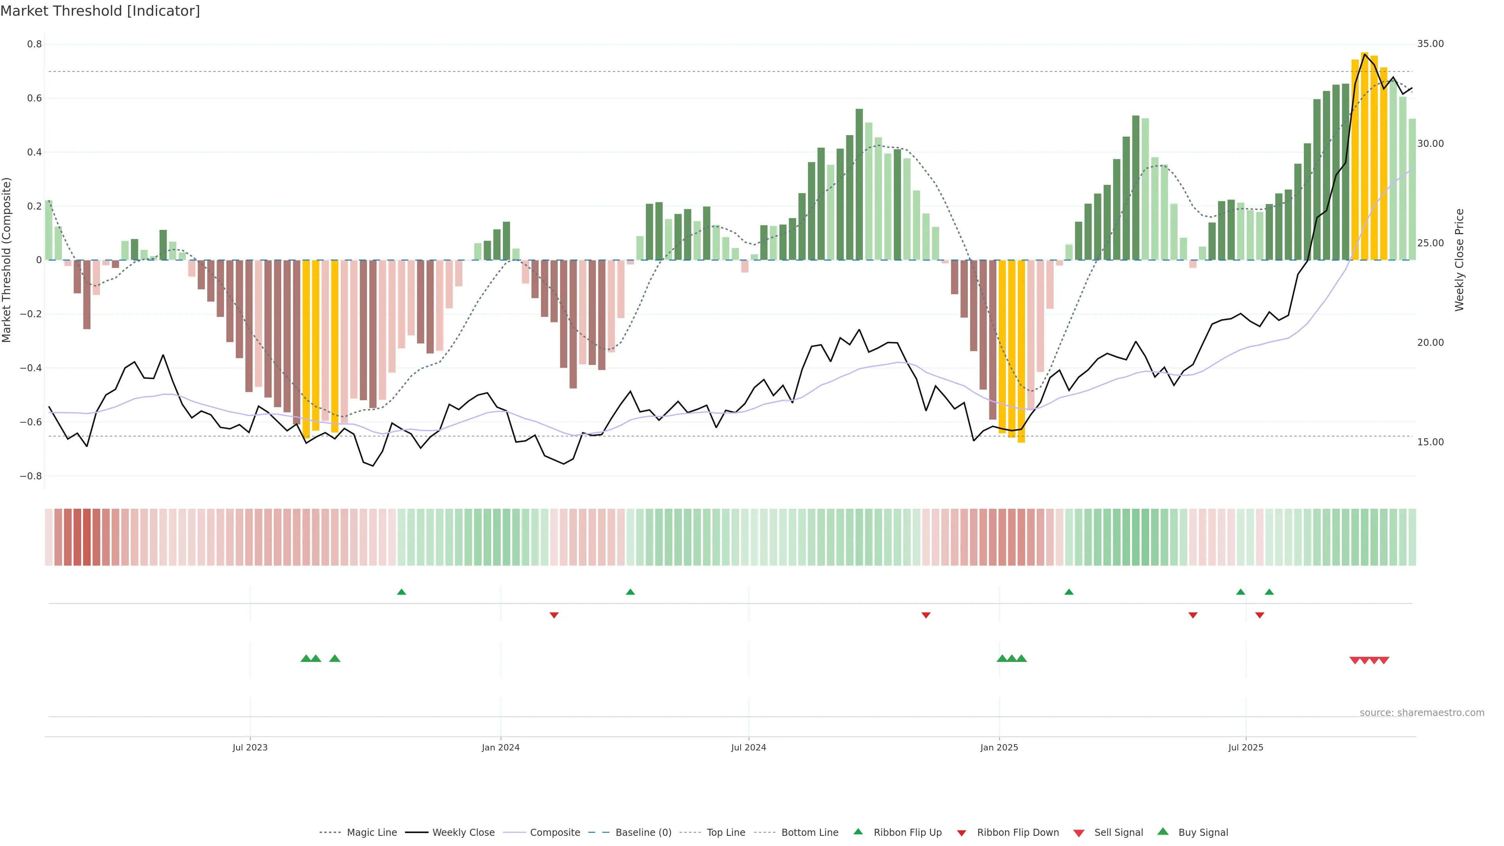Click the Weekly Close Price axis title
Image resolution: width=1504 pixels, height=846 pixels.
coord(1460,260)
